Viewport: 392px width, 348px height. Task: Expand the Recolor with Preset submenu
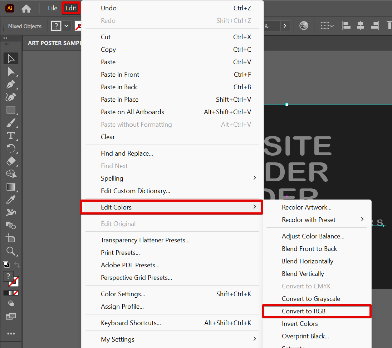coord(362,220)
